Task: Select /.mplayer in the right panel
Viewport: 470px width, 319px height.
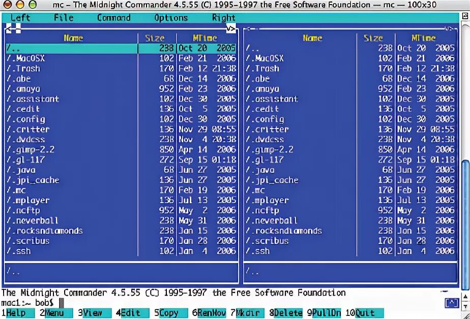Action: (x=350, y=200)
